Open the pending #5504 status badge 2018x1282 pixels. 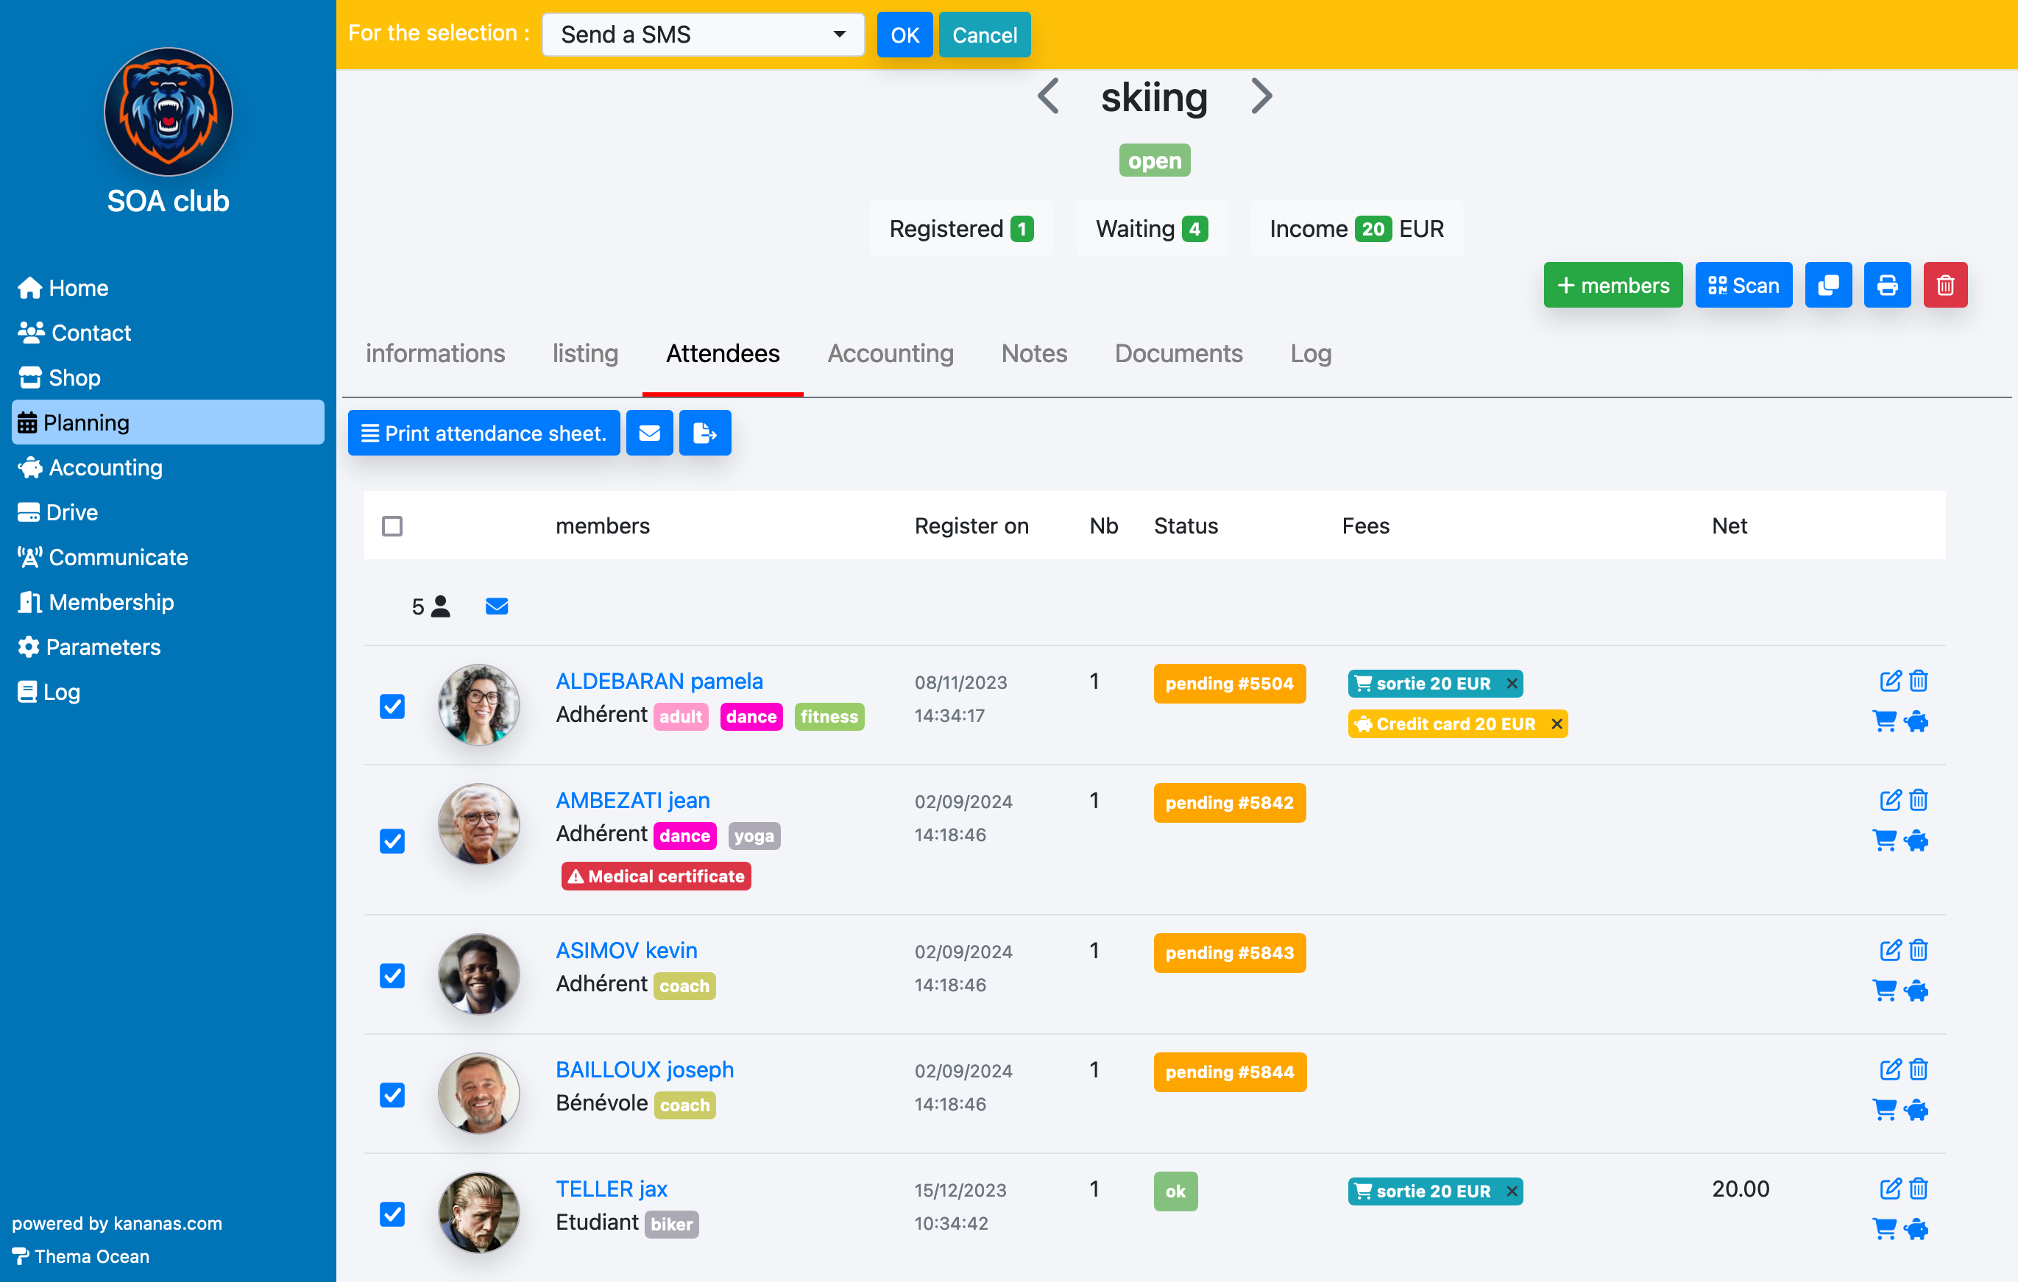click(1229, 683)
